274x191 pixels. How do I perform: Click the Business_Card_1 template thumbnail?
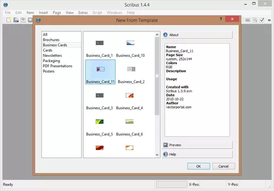[100, 43]
